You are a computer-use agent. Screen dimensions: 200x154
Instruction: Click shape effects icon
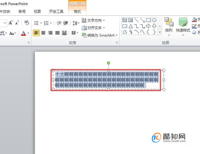point(194,32)
